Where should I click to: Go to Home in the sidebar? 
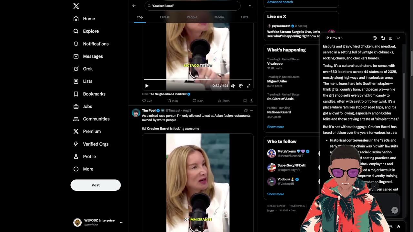(x=84, y=19)
